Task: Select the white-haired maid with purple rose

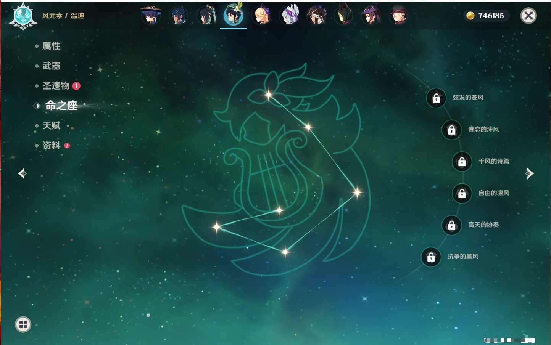Action: (x=289, y=16)
